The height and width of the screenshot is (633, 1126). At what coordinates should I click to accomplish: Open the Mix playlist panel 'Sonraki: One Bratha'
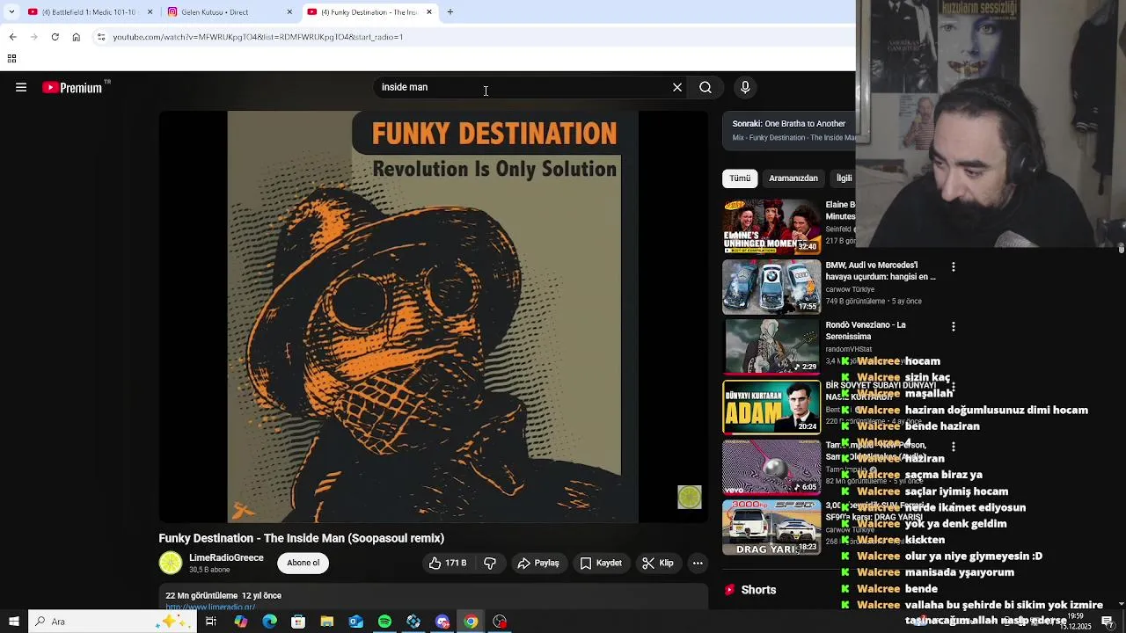tap(789, 130)
